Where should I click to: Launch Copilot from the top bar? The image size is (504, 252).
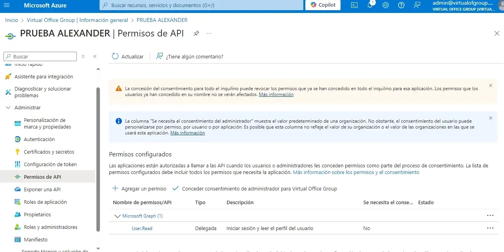[x=323, y=5]
